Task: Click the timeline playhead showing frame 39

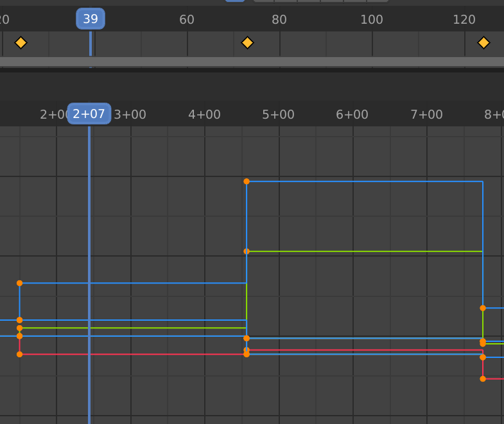Action: point(91,19)
